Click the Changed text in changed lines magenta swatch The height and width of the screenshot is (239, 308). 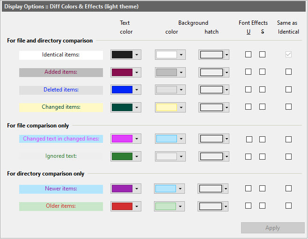pyautogui.click(x=122, y=139)
